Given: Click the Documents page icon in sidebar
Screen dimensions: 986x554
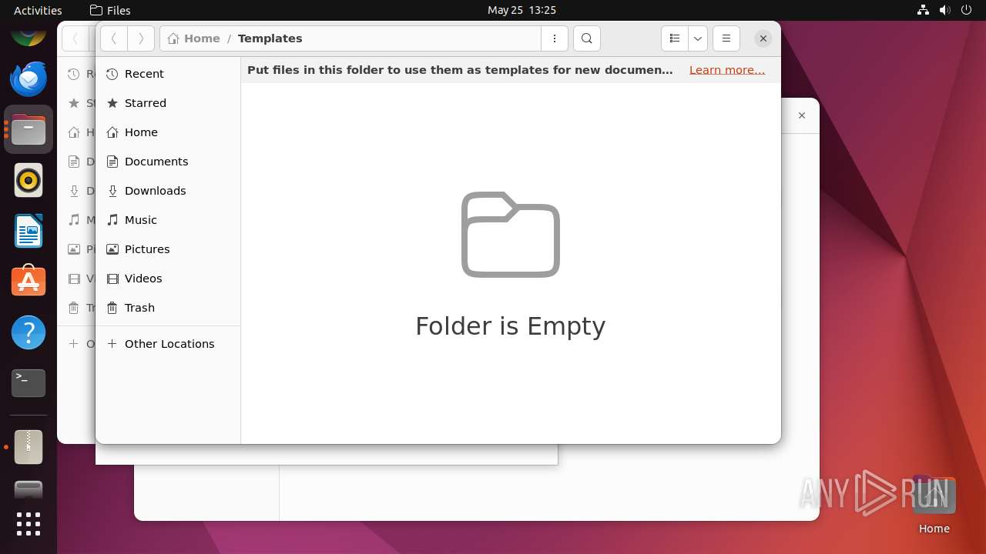Looking at the screenshot, I should pos(112,162).
